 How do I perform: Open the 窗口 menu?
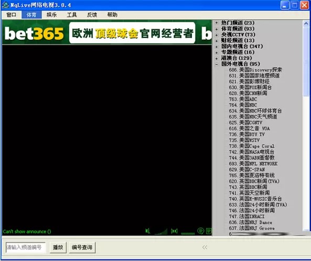(12, 15)
